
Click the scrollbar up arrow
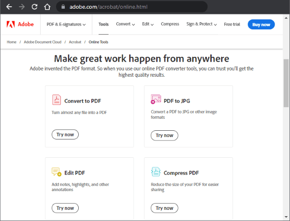click(286, 18)
